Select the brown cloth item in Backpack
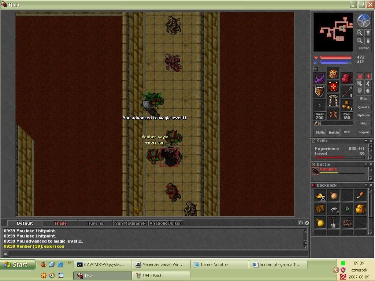 click(320, 209)
